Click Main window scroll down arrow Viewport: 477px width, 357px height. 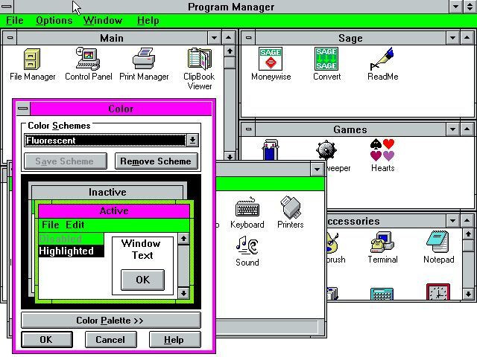[230, 156]
